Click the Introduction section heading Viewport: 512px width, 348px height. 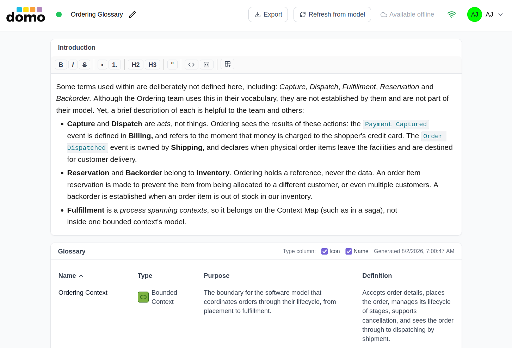point(76,48)
